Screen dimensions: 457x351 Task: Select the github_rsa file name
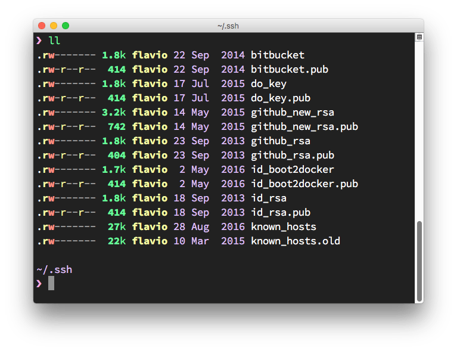tap(281, 141)
